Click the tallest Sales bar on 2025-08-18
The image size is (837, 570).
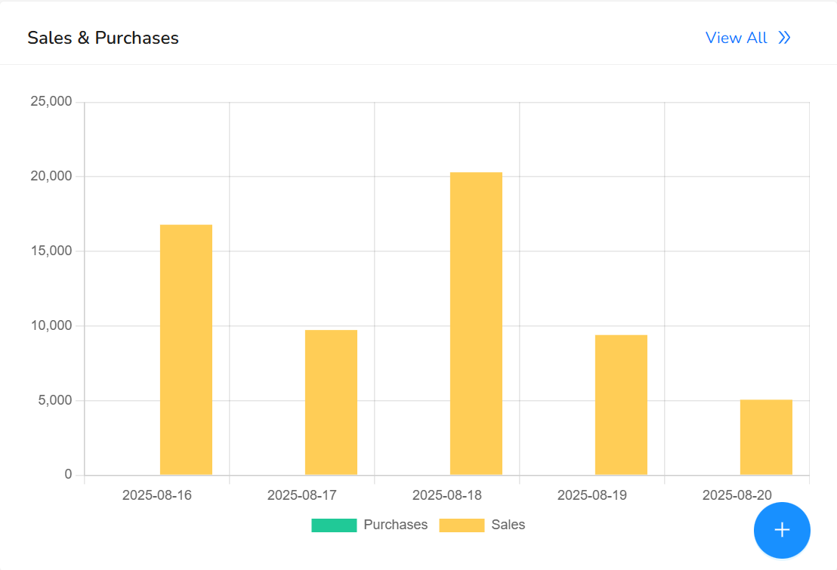(476, 323)
